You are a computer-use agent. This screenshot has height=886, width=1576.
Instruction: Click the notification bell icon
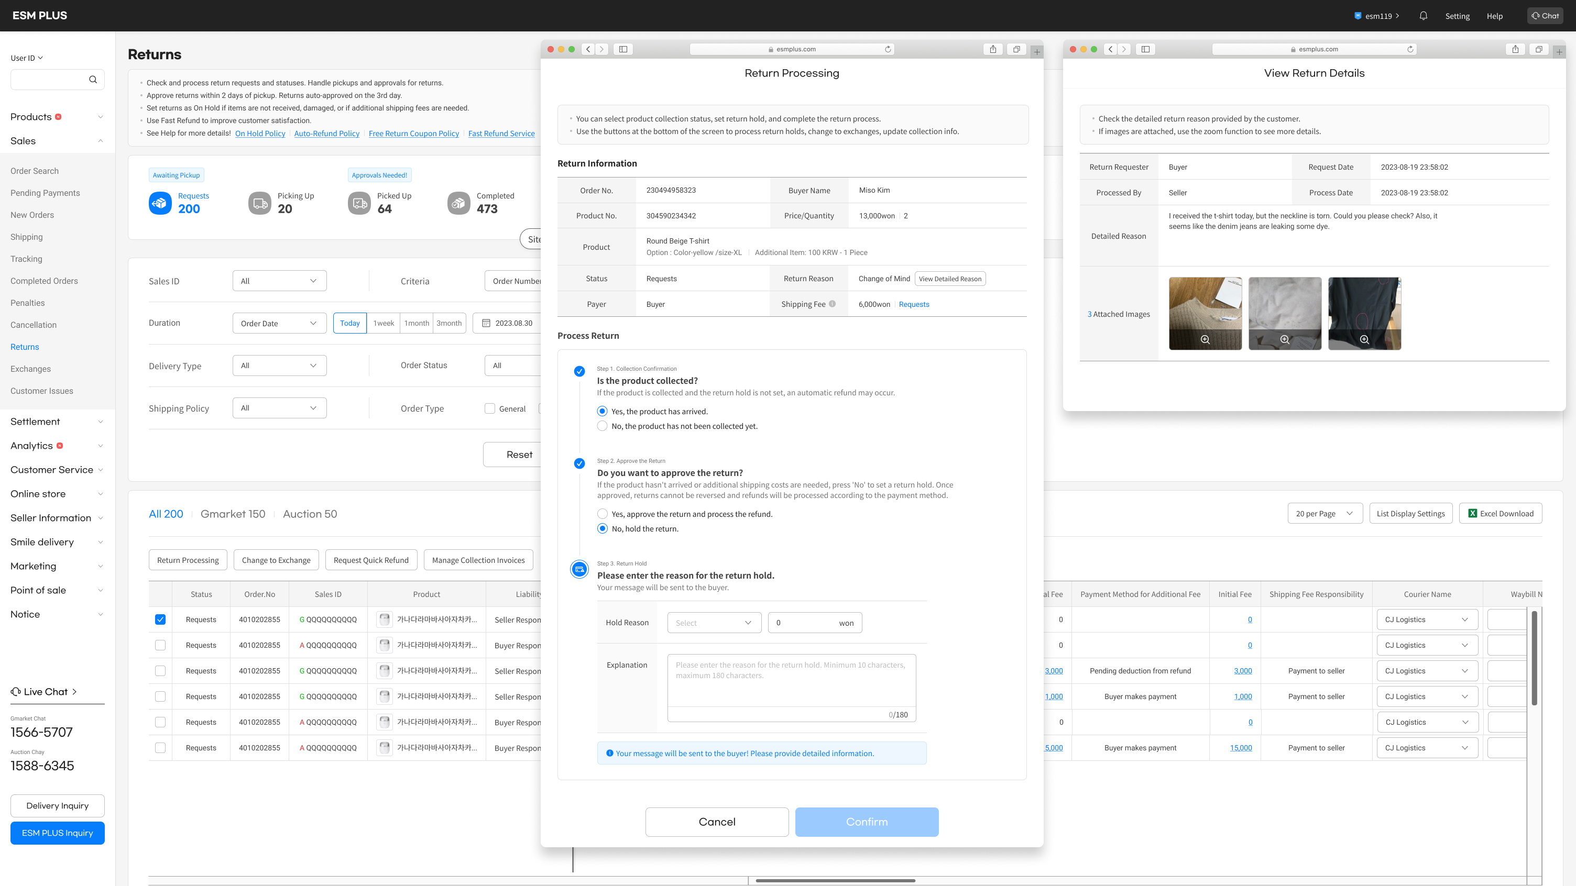[1423, 16]
